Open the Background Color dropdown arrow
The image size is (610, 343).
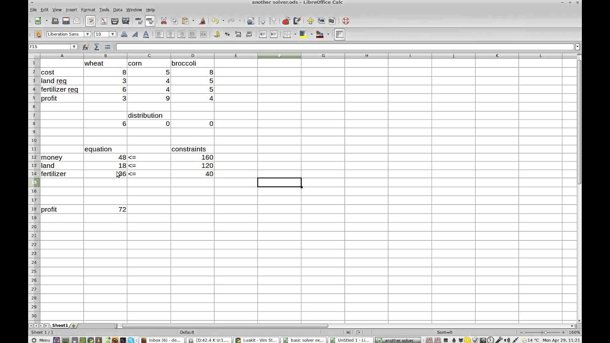[311, 34]
